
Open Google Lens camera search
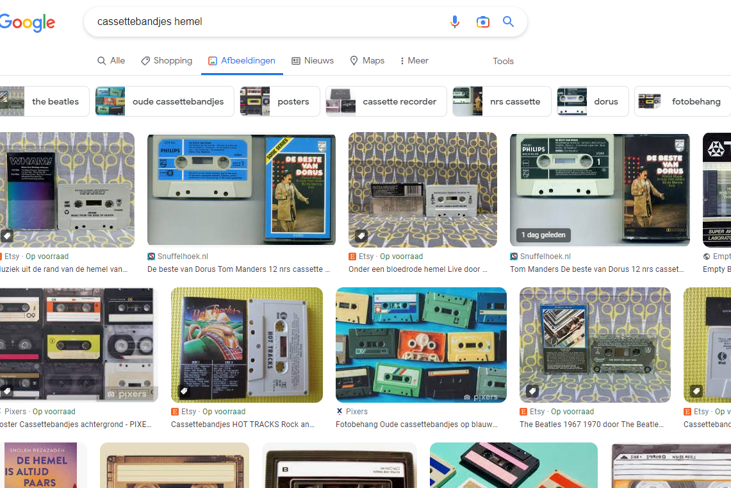click(x=482, y=21)
